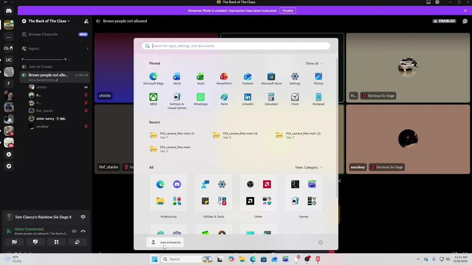Open PowerPoint in pinned apps
The width and height of the screenshot is (472, 265).
point(224,79)
